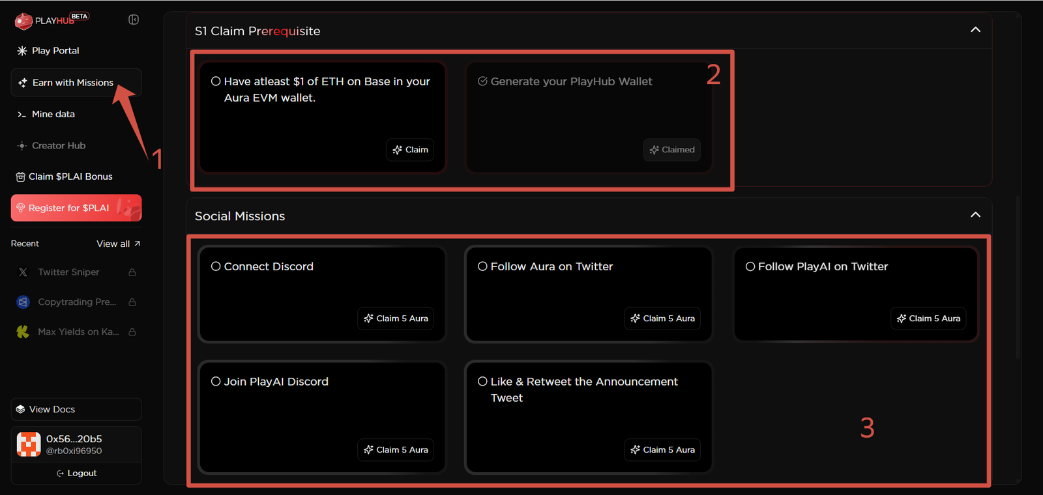1043x495 pixels.
Task: Click the PlayHub logo icon
Action: (23, 21)
